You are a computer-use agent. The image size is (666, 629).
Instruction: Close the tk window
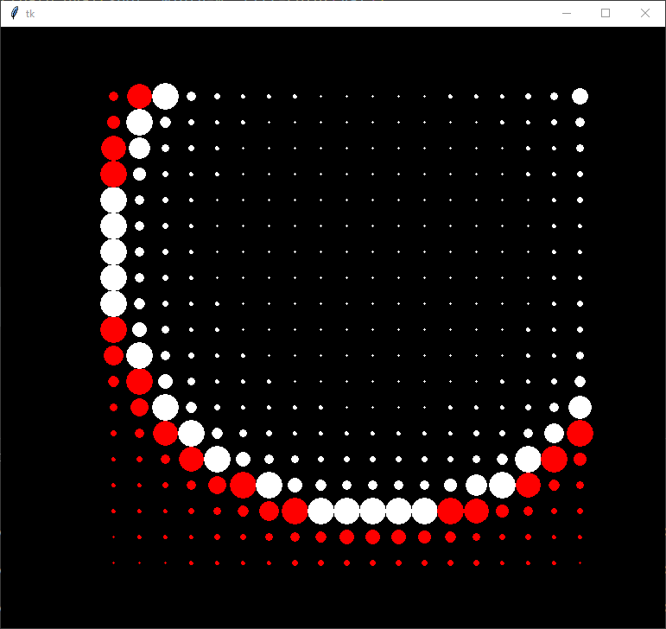[644, 13]
